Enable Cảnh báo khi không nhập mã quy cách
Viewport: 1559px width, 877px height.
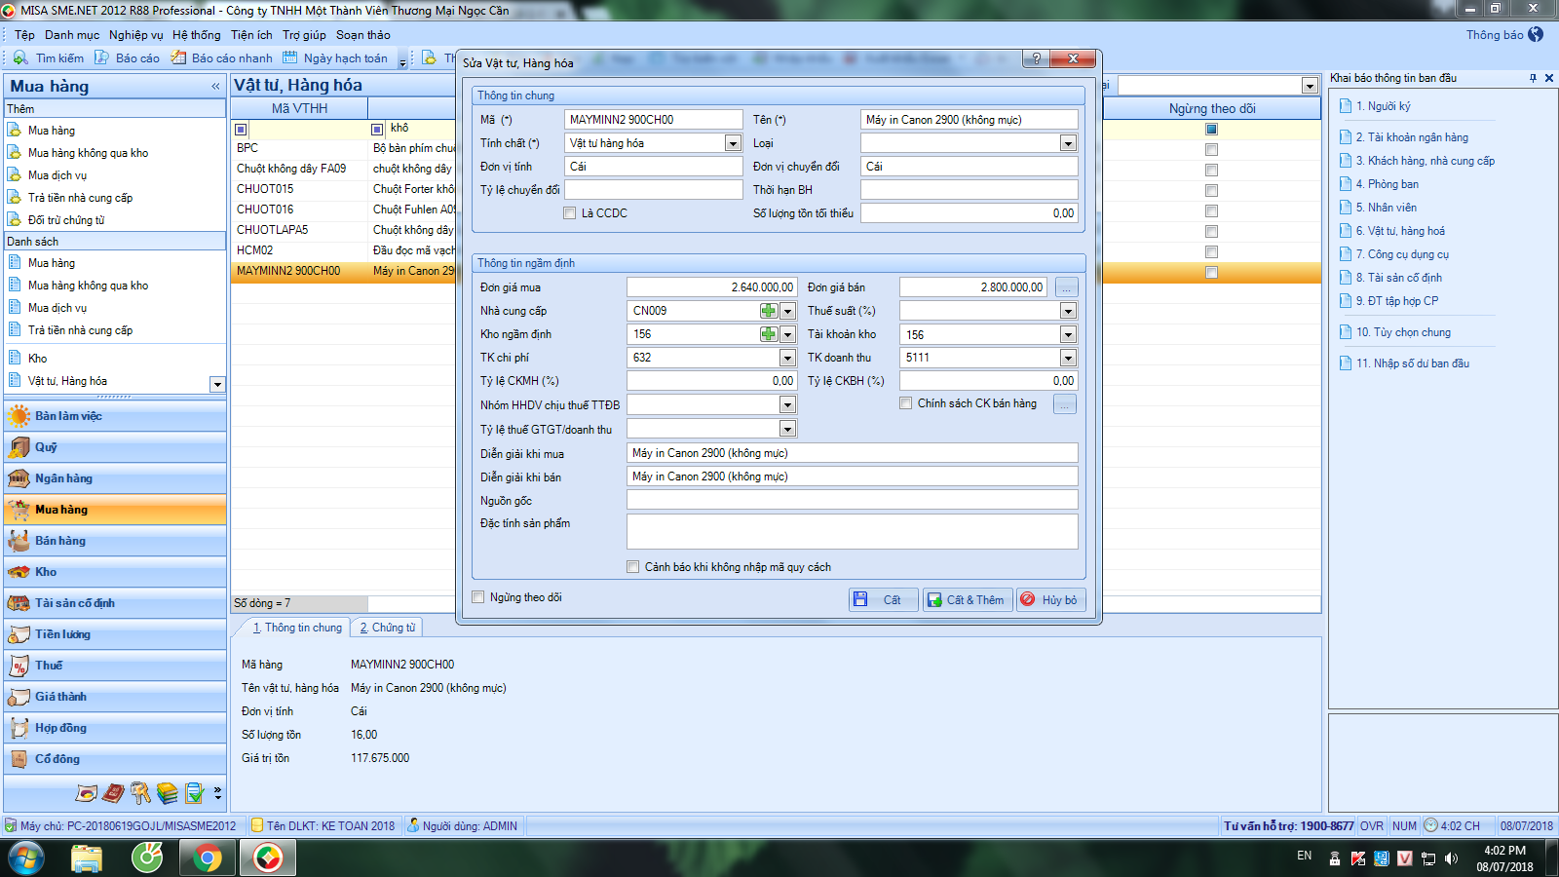[633, 567]
